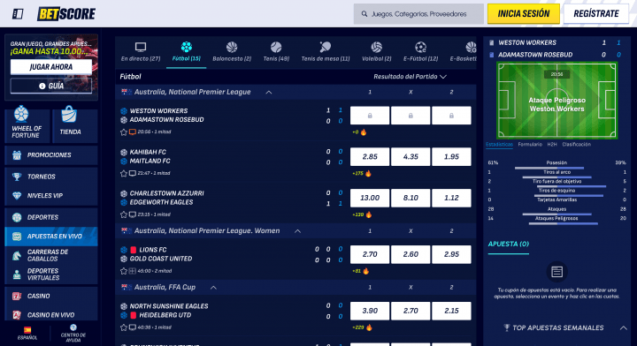The height and width of the screenshot is (346, 637).
Task: Switch to Voleibol (2) tab
Action: 377,52
